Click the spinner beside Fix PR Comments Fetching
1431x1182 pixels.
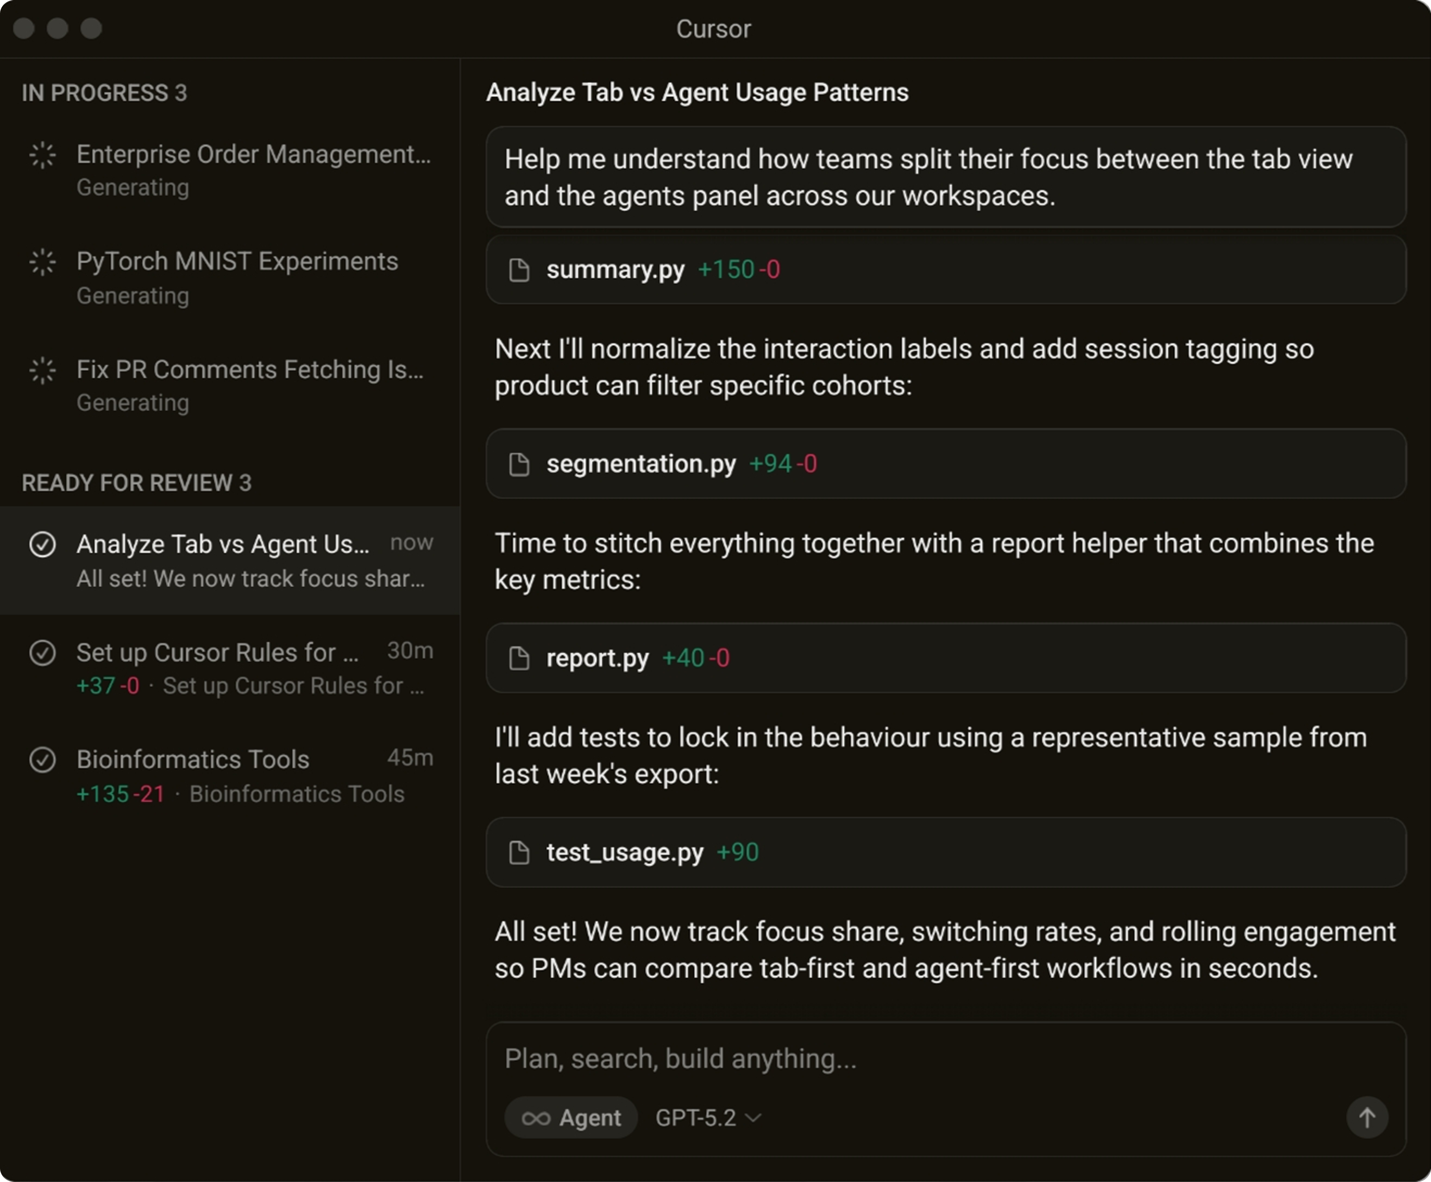point(42,370)
